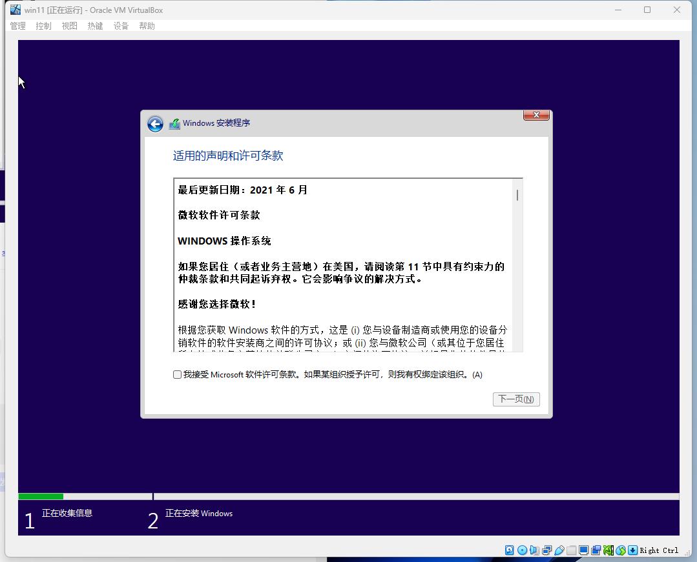Click the Windows 安装程序 title bar icon
The height and width of the screenshot is (562, 697).
point(174,123)
